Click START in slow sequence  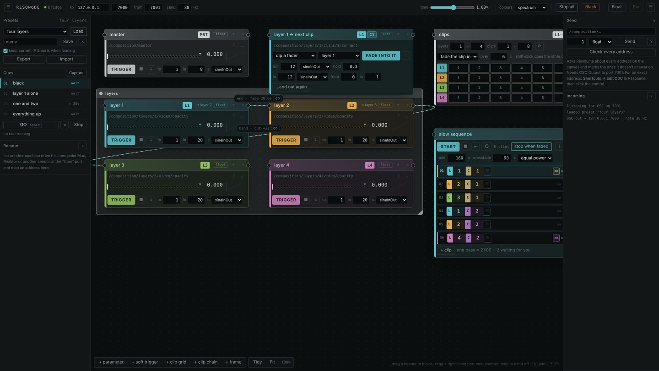448,147
